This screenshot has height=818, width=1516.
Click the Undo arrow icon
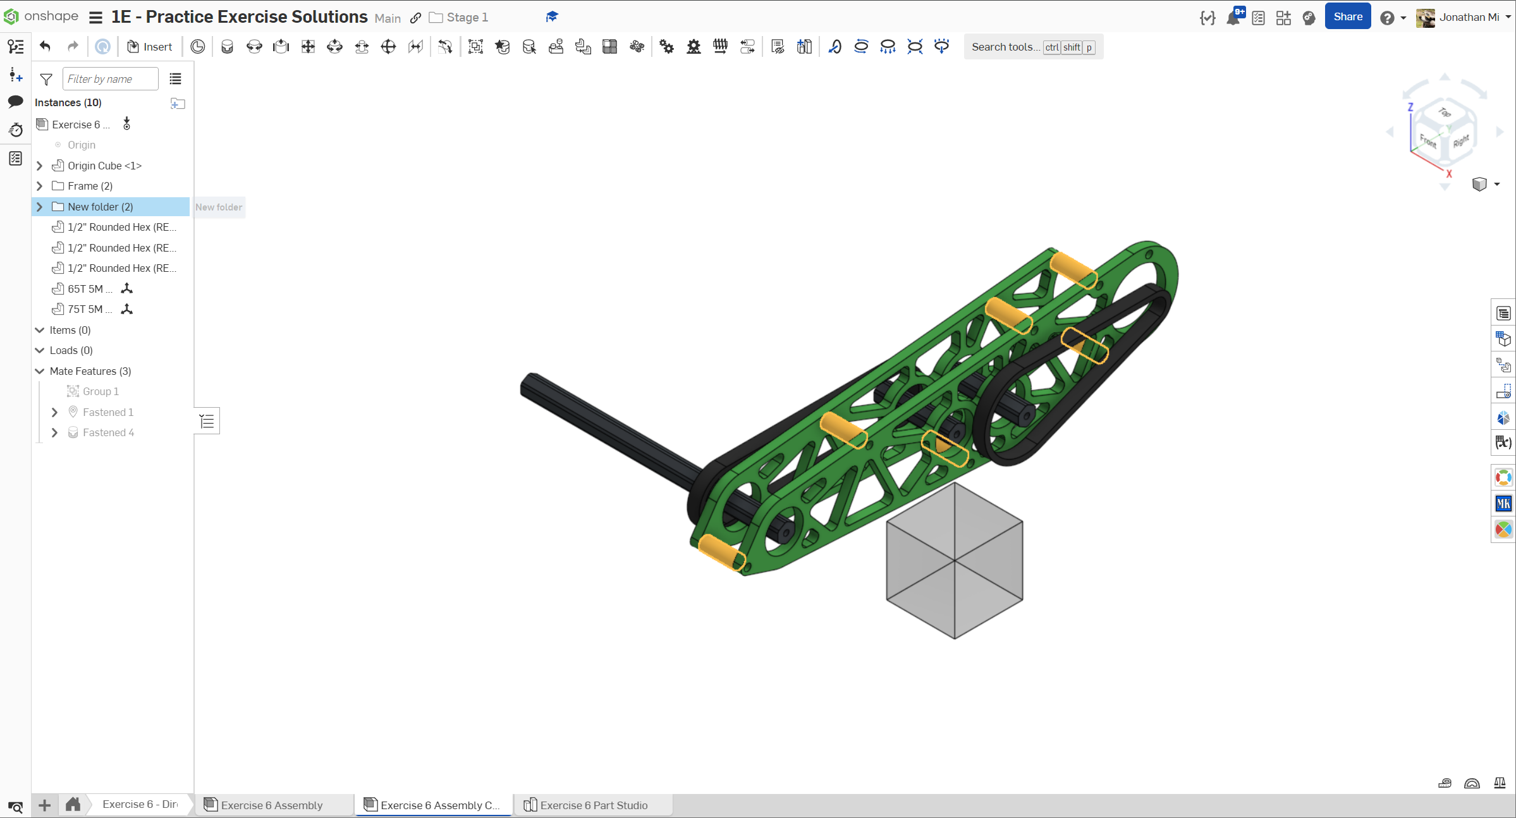45,47
